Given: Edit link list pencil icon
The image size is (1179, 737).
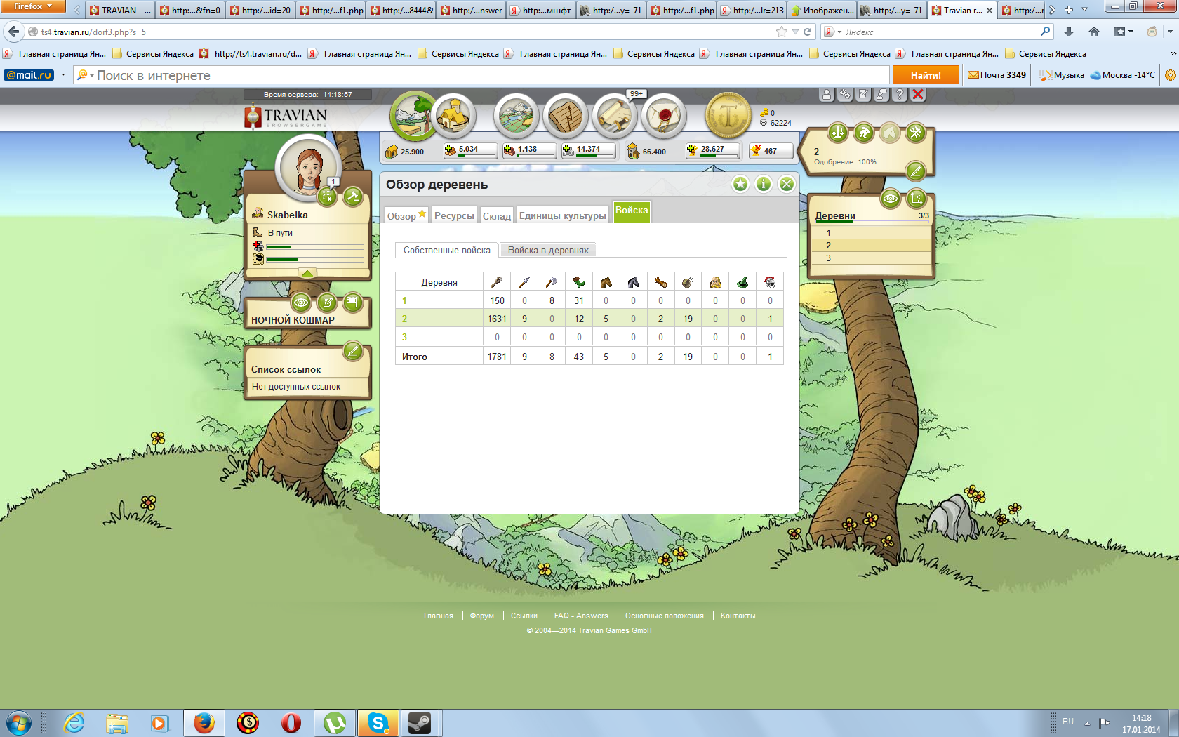Looking at the screenshot, I should click(x=353, y=350).
